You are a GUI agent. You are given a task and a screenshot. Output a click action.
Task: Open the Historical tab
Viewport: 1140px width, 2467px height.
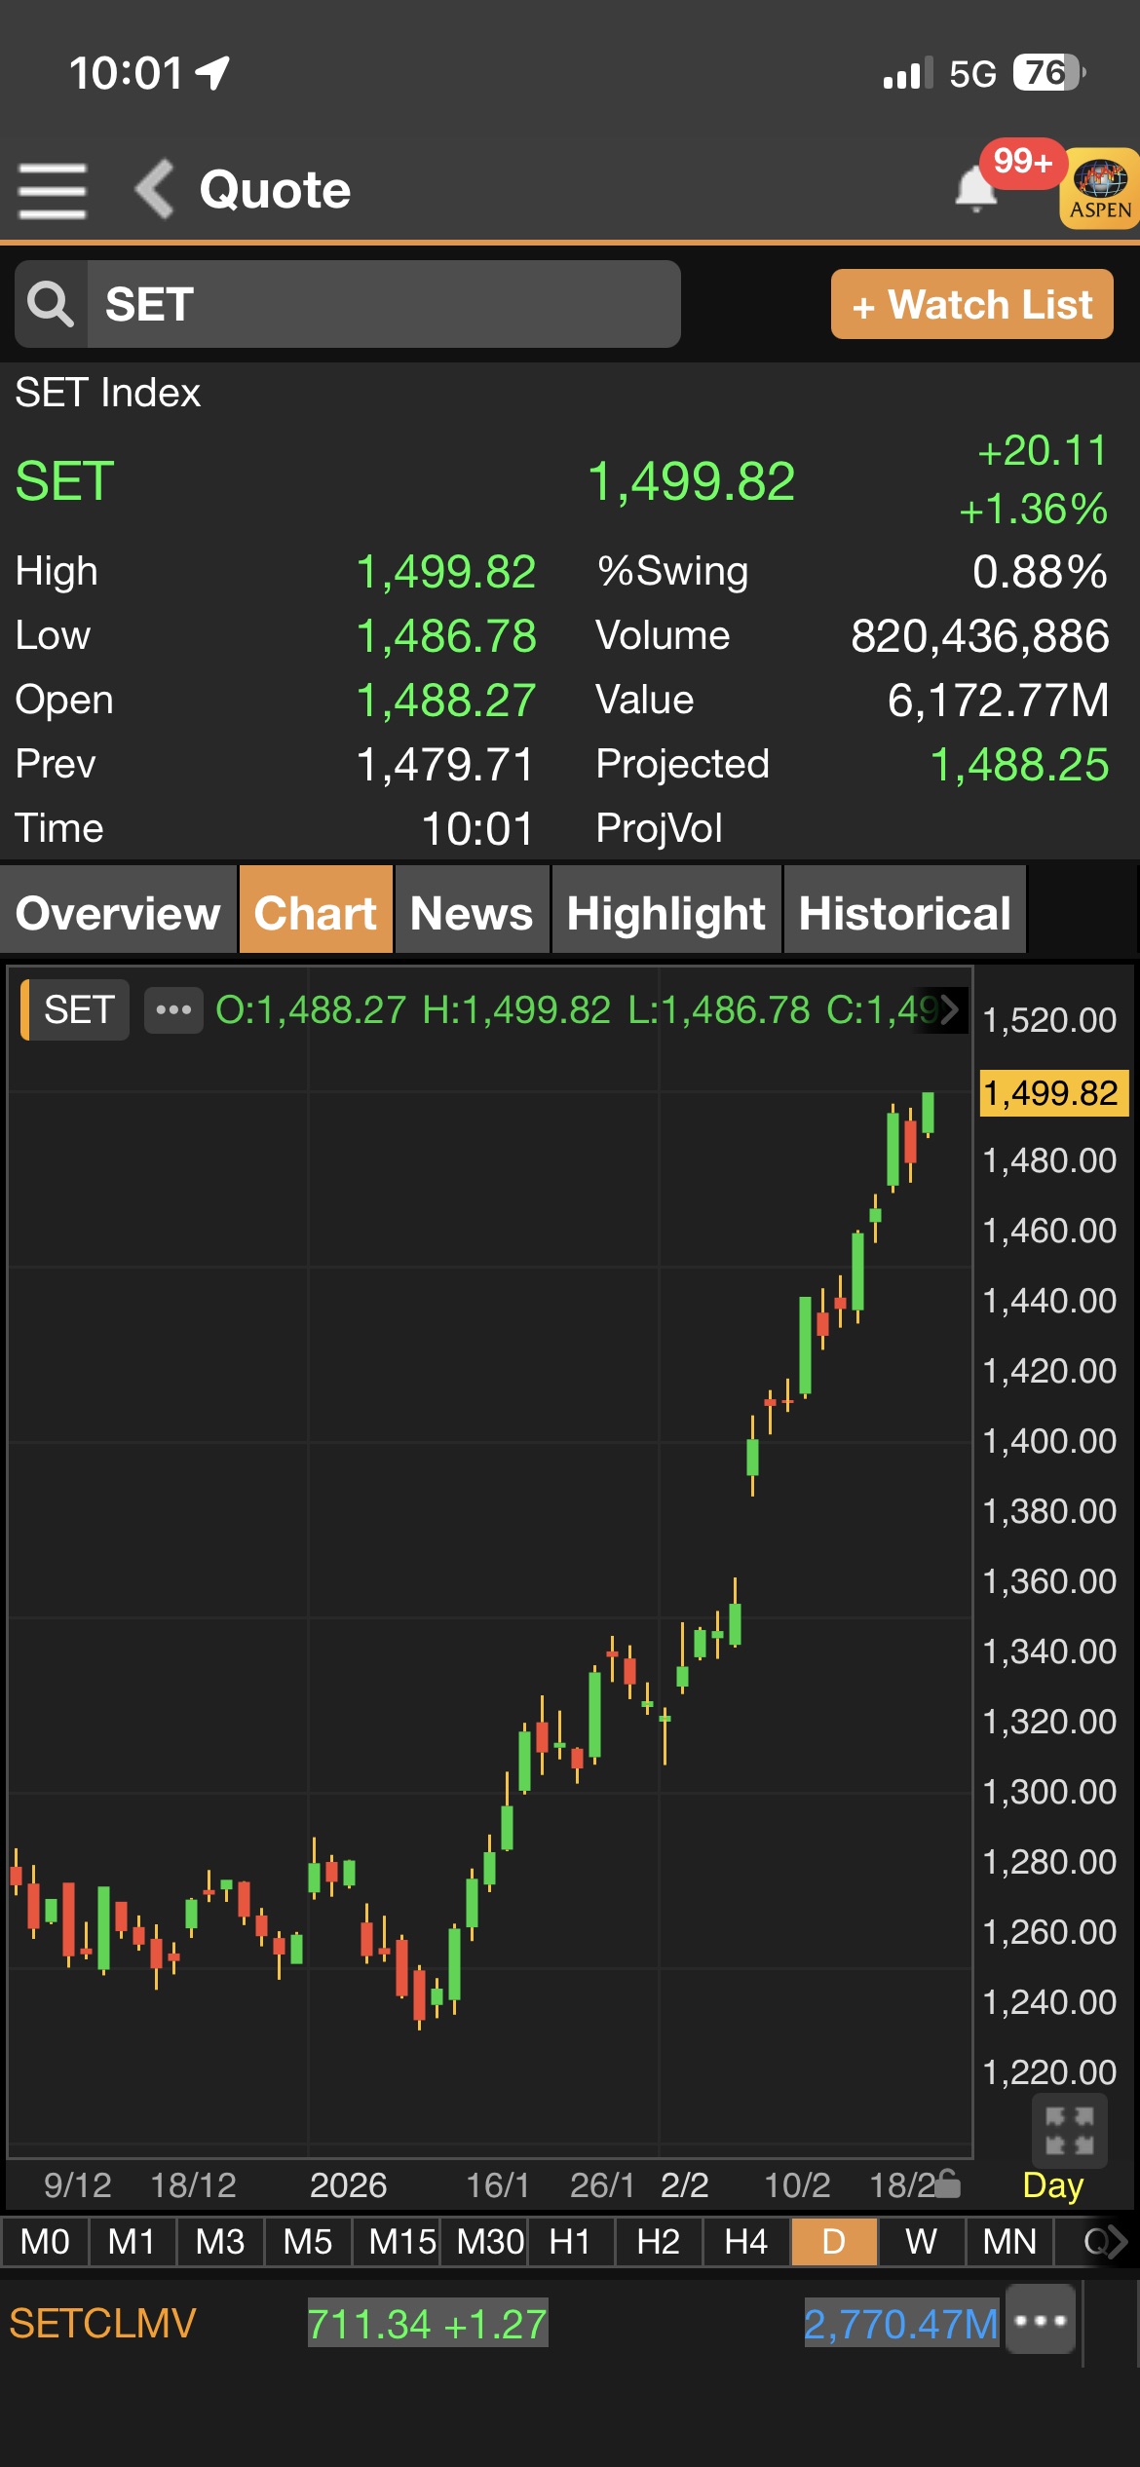904,912
